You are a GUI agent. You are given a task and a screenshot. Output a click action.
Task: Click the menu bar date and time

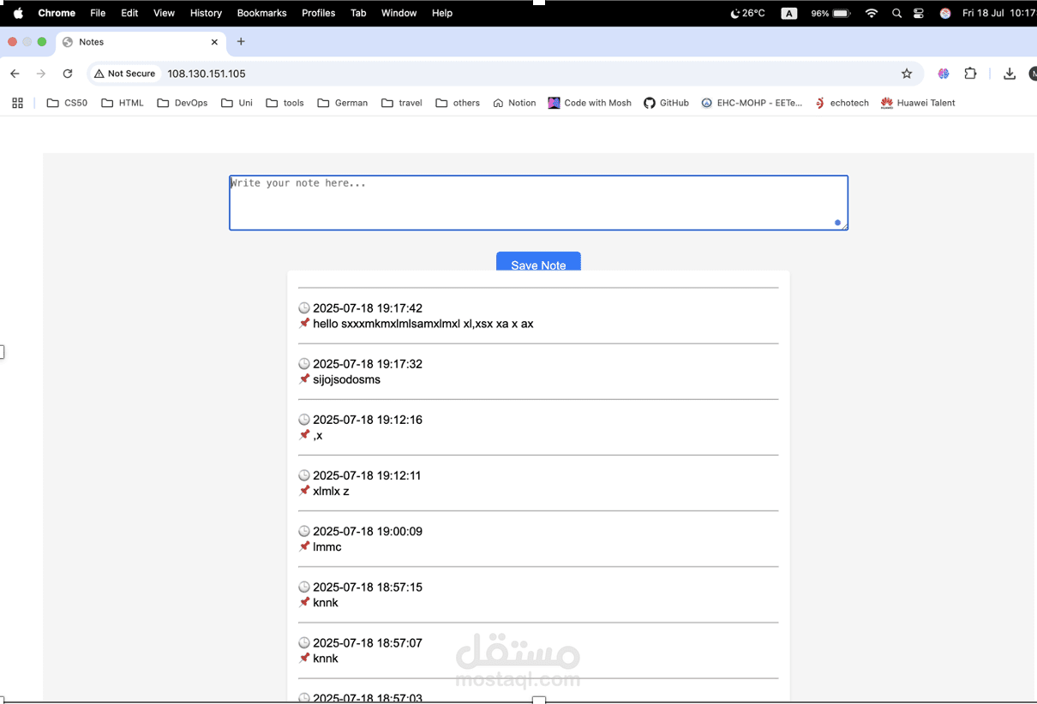(x=999, y=13)
